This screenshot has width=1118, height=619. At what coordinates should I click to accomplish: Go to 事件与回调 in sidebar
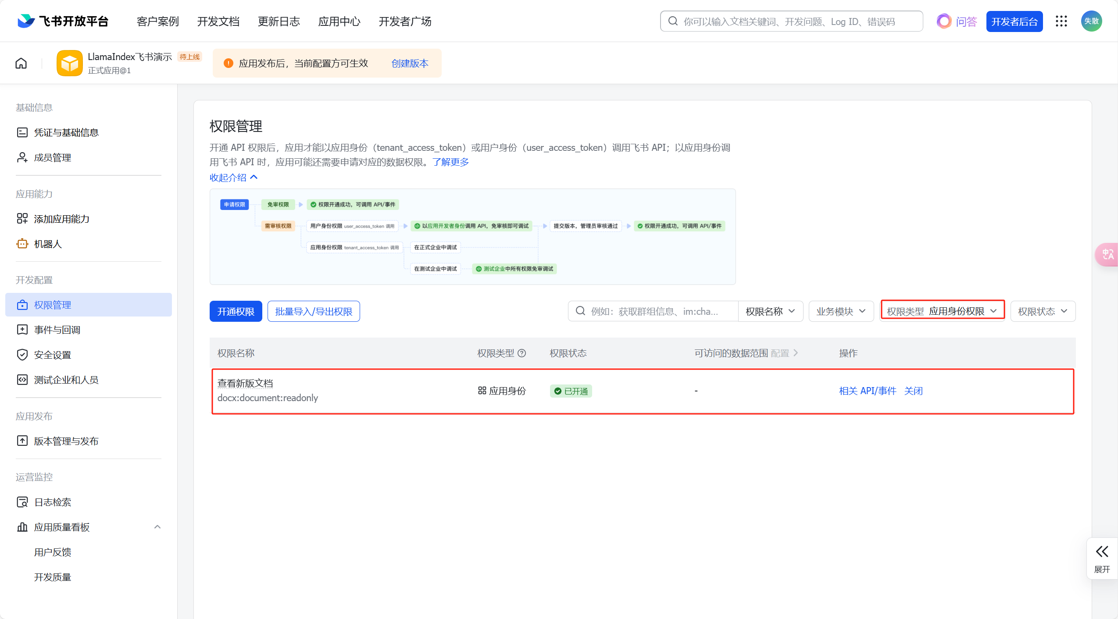click(57, 330)
